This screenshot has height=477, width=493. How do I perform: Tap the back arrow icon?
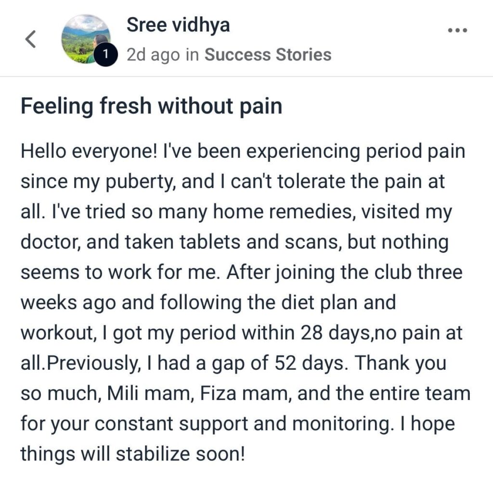click(x=30, y=39)
